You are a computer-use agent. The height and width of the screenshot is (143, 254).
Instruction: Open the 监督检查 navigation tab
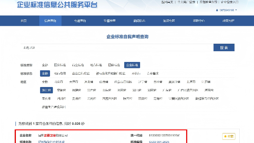coord(110,21)
